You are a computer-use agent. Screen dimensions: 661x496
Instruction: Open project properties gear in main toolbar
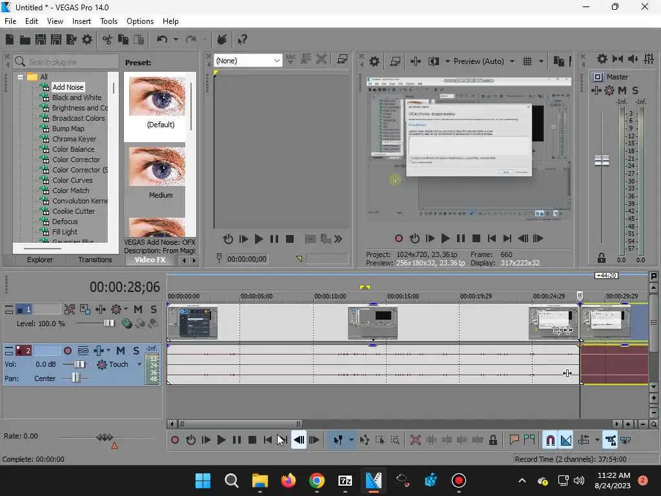pos(87,39)
